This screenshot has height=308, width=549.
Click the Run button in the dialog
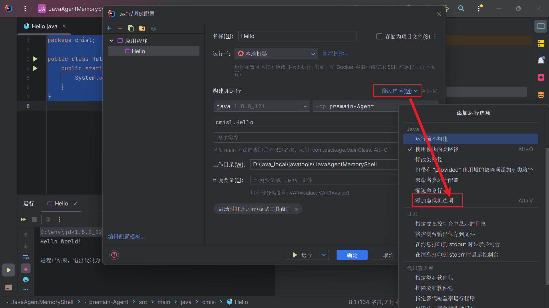click(x=303, y=255)
